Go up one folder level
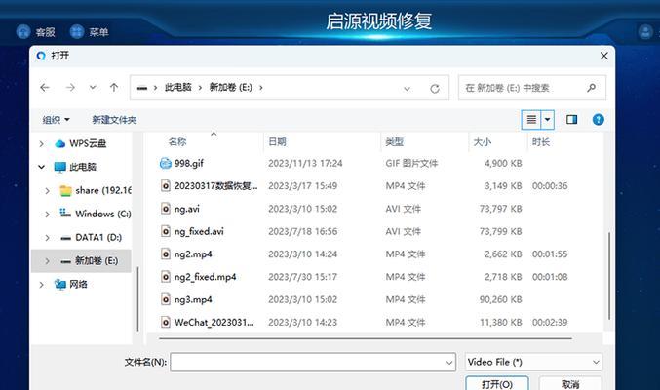The image size is (660, 390). click(x=114, y=87)
